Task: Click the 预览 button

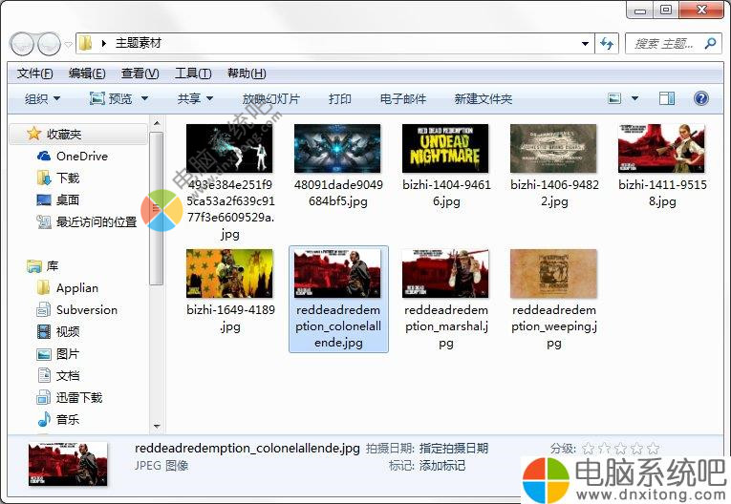Action: [x=111, y=98]
